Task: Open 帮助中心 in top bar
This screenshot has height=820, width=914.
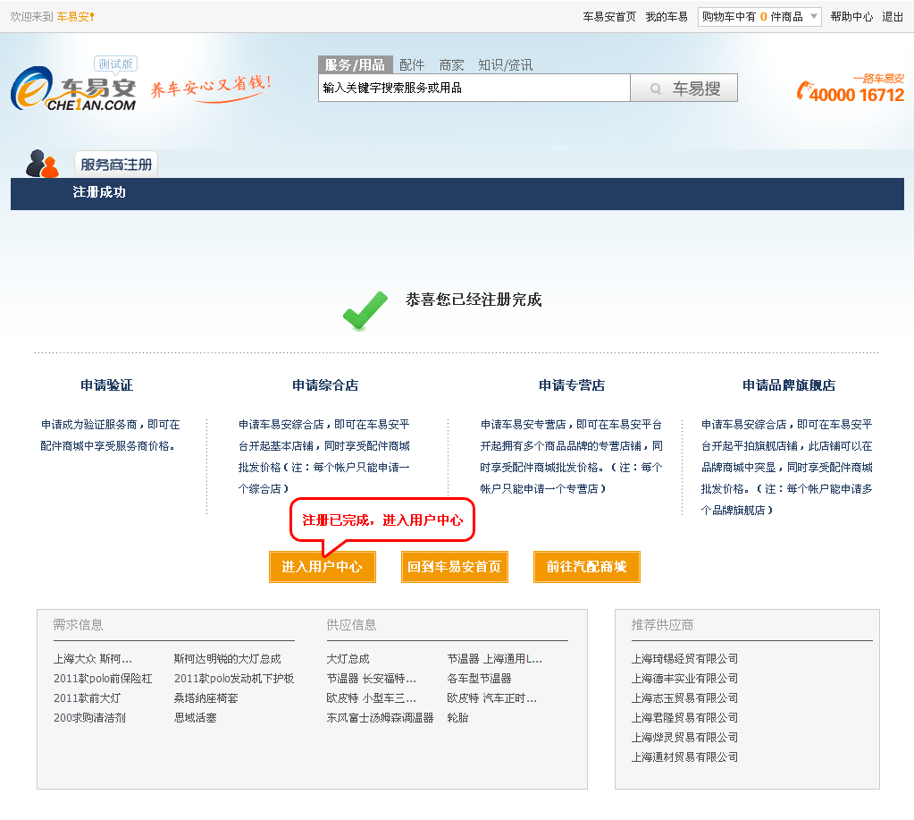Action: pos(851,17)
